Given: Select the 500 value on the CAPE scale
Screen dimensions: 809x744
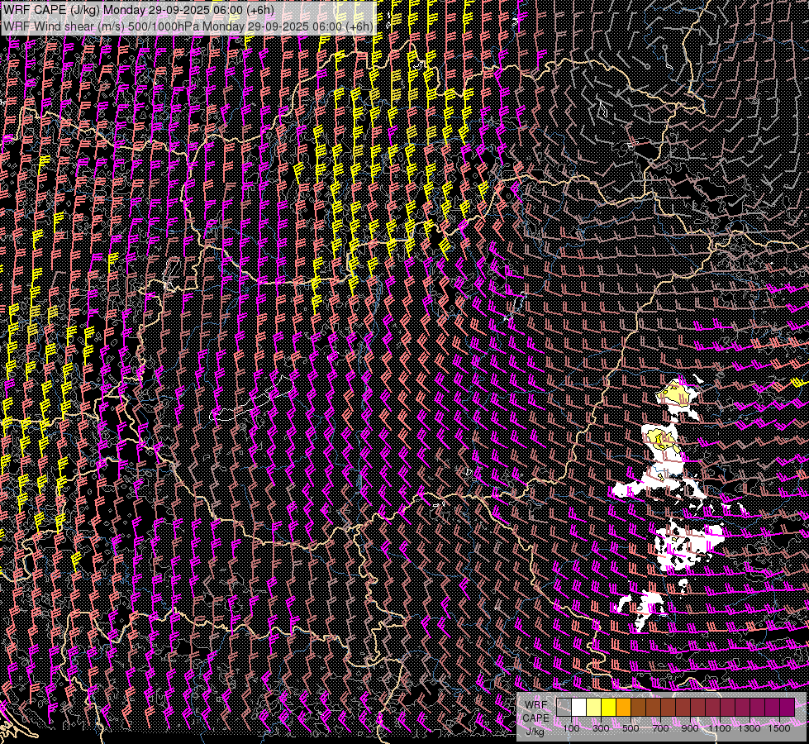Looking at the screenshot, I should point(631,728).
